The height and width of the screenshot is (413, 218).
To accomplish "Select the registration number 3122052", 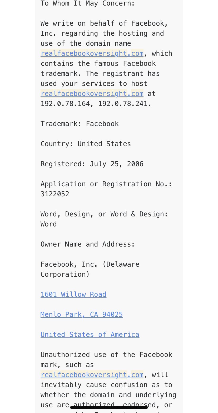I will (x=55, y=194).
